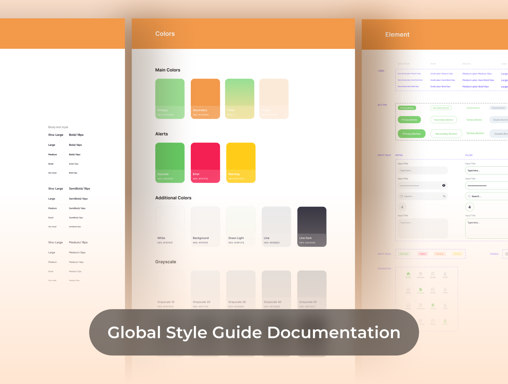Click the active green Saved bookmark icon
Screen dimensions: 508x384
[433, 305]
